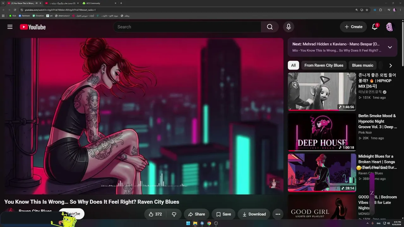
Task: Select the Blues music chip
Action: 363,65
